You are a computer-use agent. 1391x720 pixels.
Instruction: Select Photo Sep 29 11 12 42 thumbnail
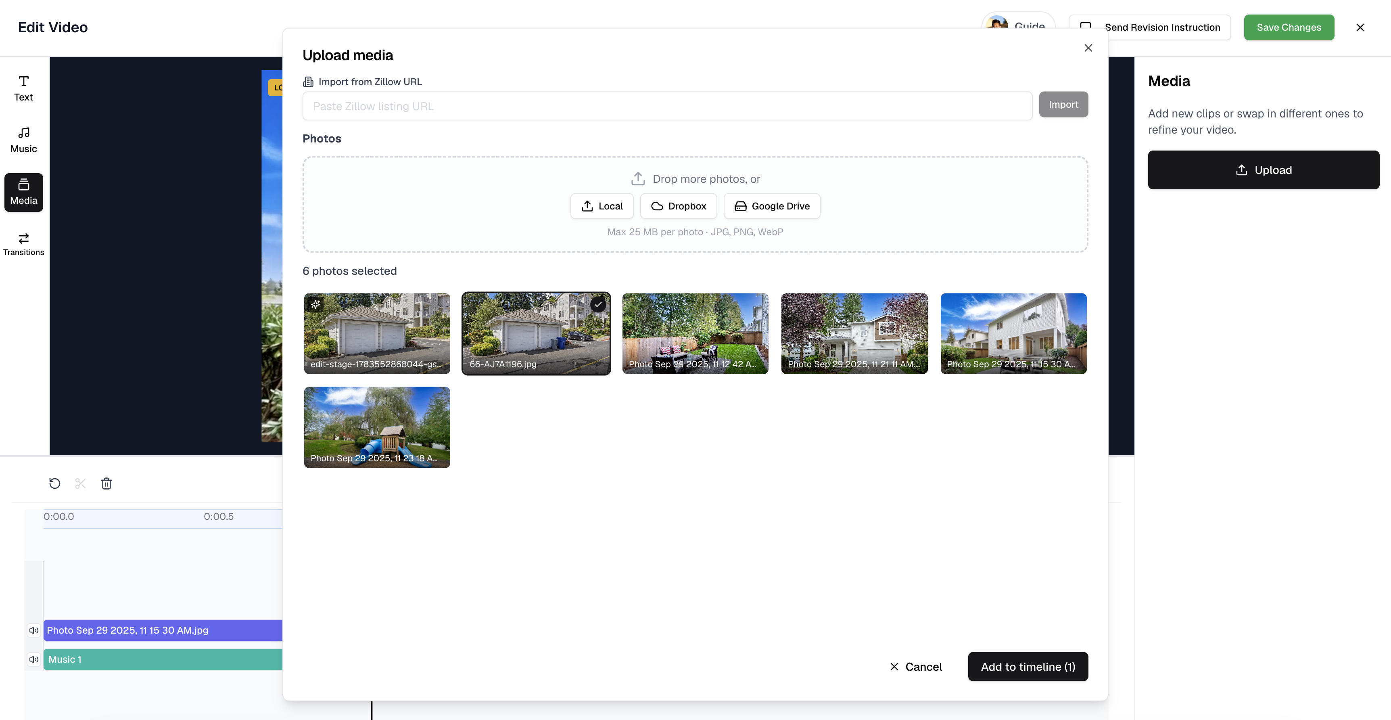(695, 333)
